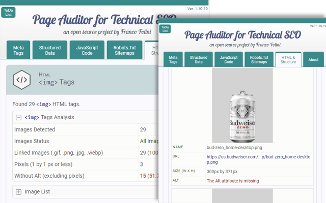Screen dimensions: 326x203
Task: Select HTML & Structure tab in front window
Action: coord(288,59)
